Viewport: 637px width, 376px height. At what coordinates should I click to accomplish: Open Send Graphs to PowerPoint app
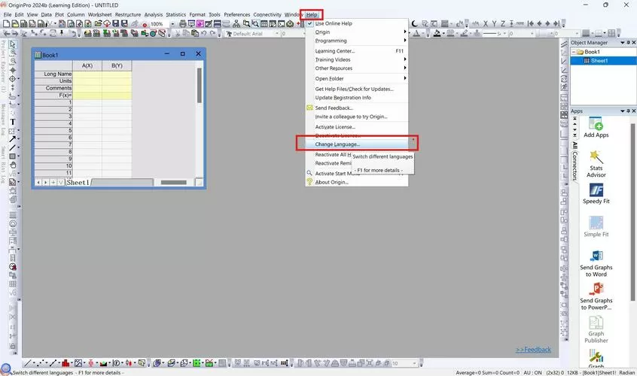click(596, 296)
